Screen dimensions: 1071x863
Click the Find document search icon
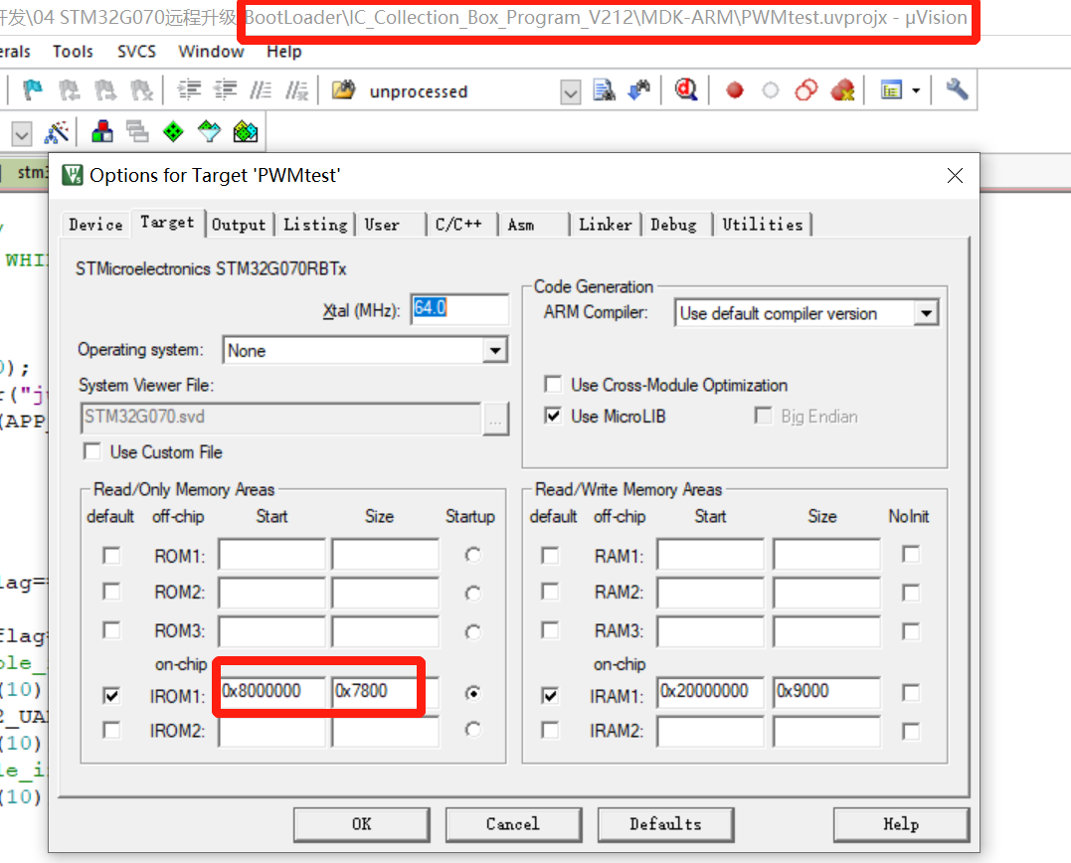[604, 90]
